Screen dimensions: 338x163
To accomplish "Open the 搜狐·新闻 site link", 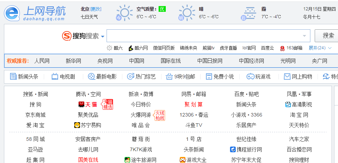I will [x=36, y=94].
